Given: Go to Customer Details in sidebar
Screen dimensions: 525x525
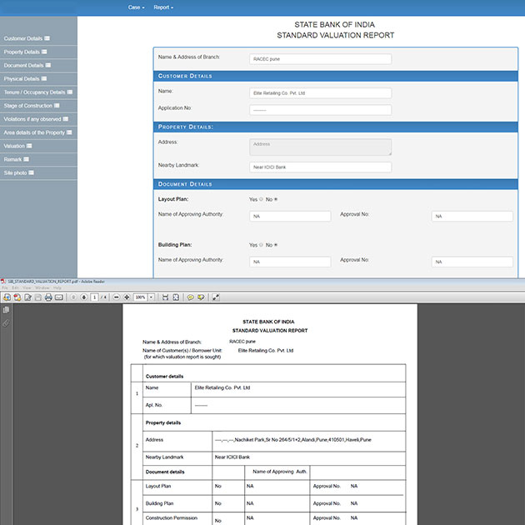Looking at the screenshot, I should (x=27, y=38).
